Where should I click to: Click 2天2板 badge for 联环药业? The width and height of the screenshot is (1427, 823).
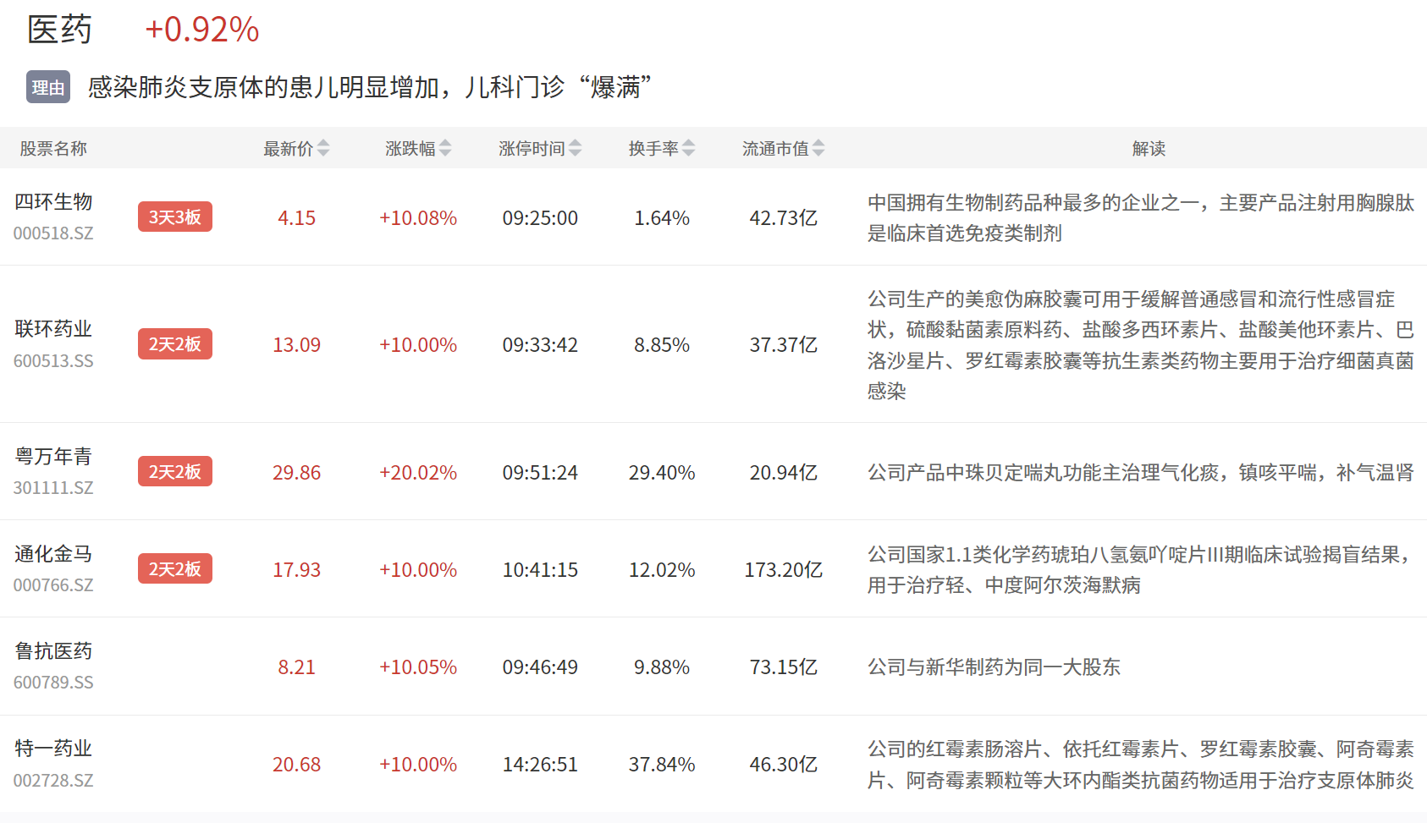(x=175, y=344)
